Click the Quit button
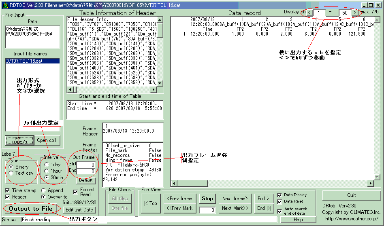This screenshot has width=384, height=226. (351, 195)
